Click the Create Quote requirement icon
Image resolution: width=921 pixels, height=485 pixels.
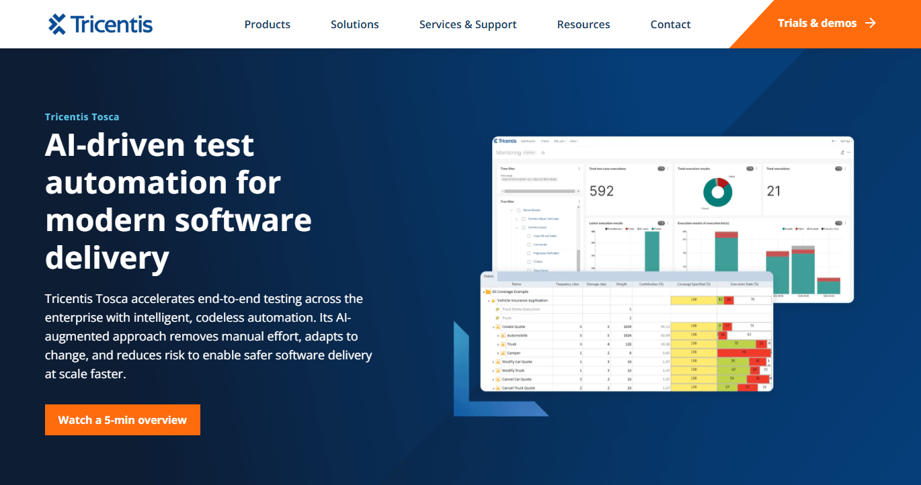point(498,327)
